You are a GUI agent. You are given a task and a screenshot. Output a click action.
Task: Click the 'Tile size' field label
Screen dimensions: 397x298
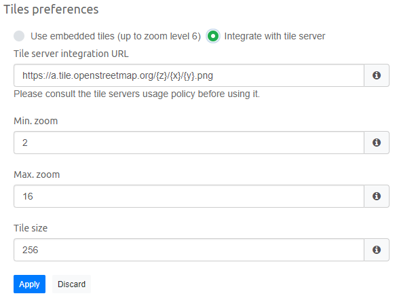(31, 228)
